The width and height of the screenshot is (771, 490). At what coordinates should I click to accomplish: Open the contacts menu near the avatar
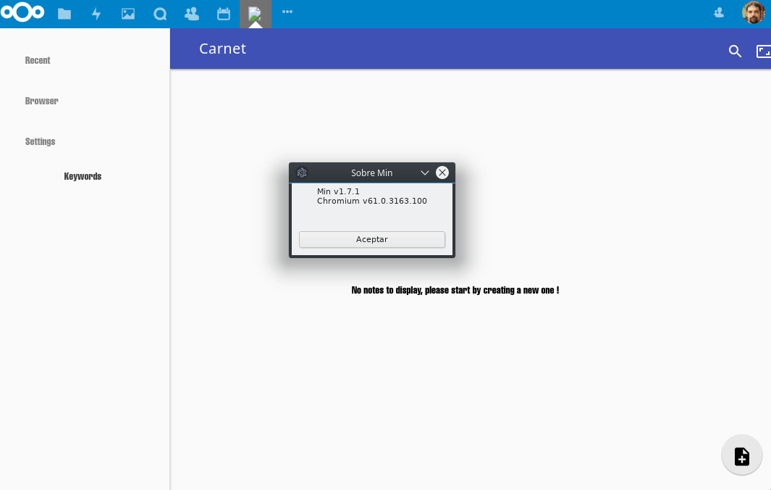point(718,12)
